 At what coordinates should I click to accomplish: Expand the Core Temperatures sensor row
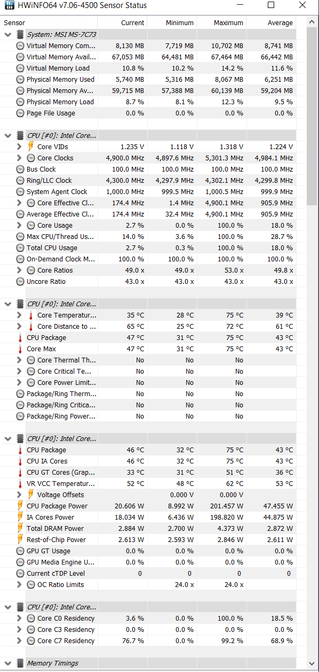click(19, 315)
